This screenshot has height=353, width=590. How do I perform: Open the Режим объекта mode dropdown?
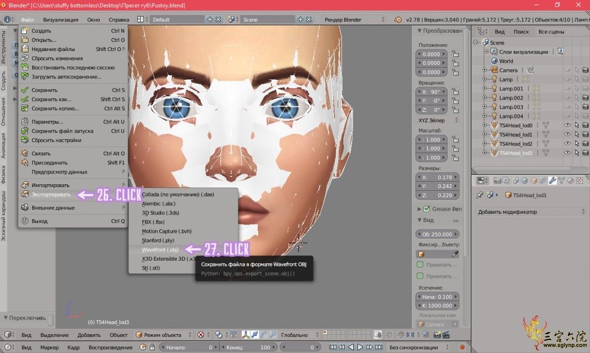pyautogui.click(x=164, y=335)
